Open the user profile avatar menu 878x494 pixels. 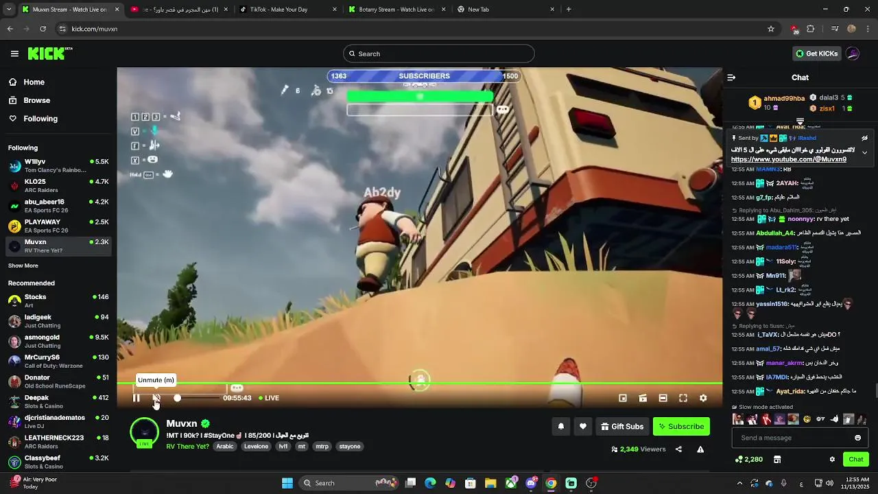(x=853, y=54)
